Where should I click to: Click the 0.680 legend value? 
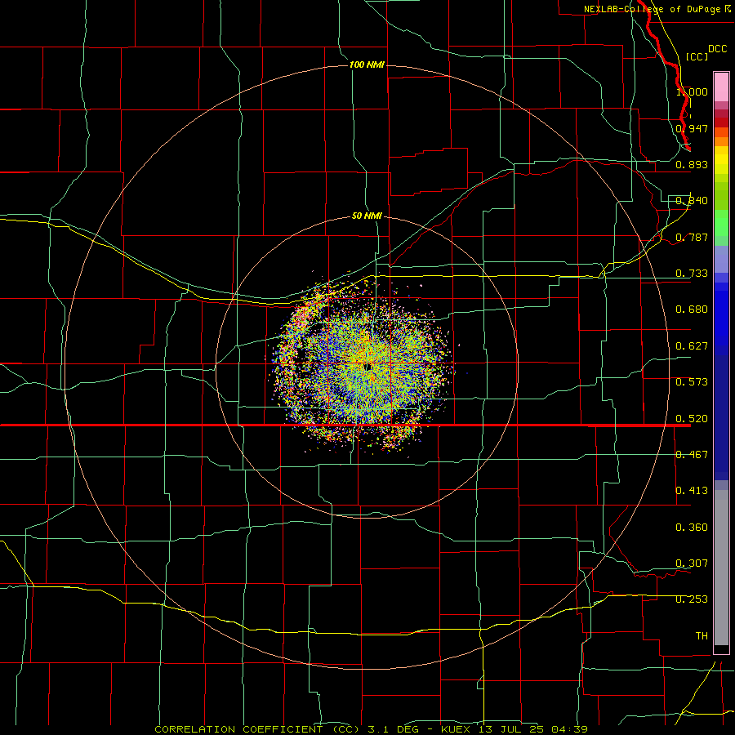point(692,310)
